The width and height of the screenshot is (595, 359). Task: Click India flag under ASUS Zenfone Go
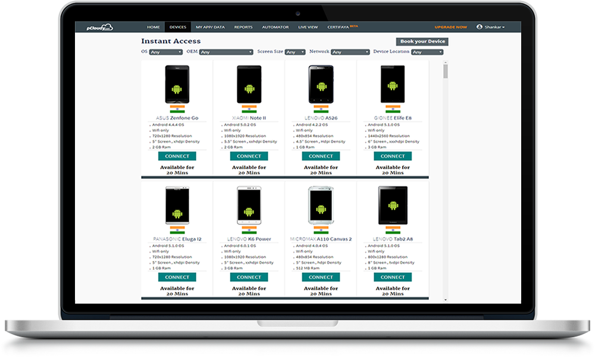[177, 109]
